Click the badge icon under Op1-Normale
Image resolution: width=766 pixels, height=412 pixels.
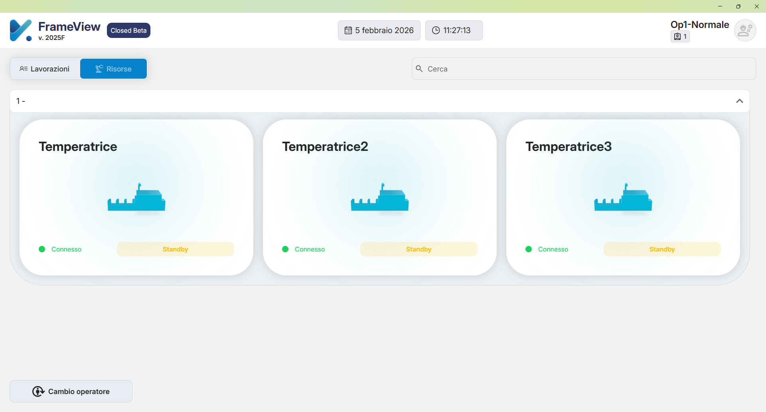[677, 37]
